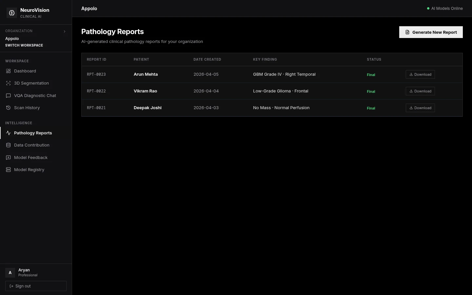Open VQA Diagnostic Chat
Image resolution: width=472 pixels, height=295 pixels.
click(x=36, y=96)
